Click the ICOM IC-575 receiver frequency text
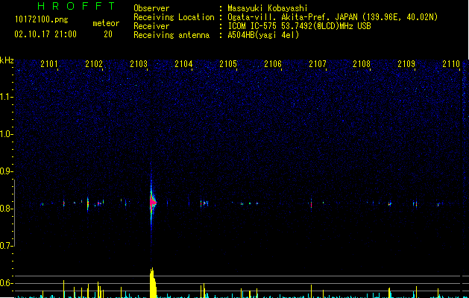Screen dimensions: 469x298 tap(299, 26)
